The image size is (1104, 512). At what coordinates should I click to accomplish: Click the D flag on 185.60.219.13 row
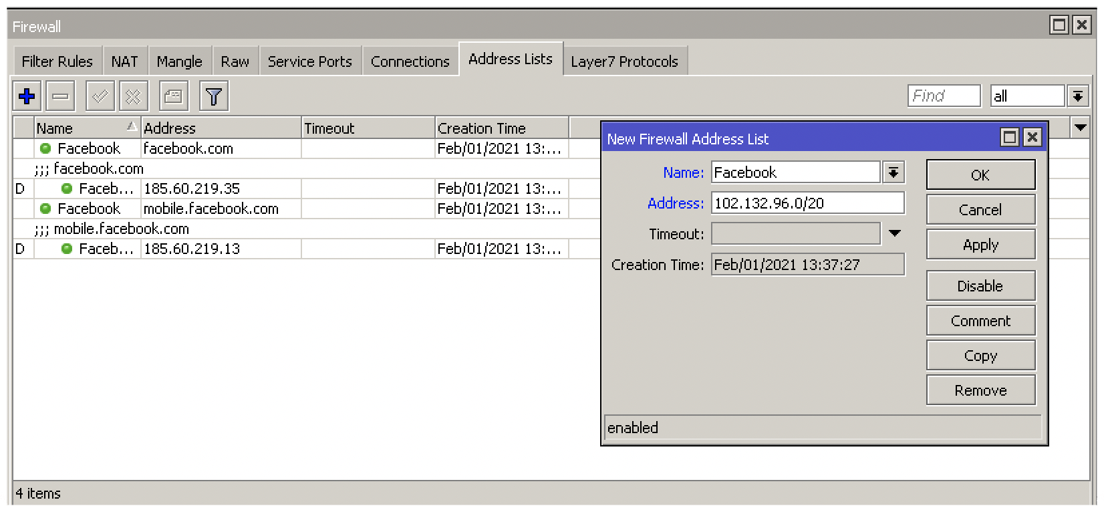tap(20, 249)
